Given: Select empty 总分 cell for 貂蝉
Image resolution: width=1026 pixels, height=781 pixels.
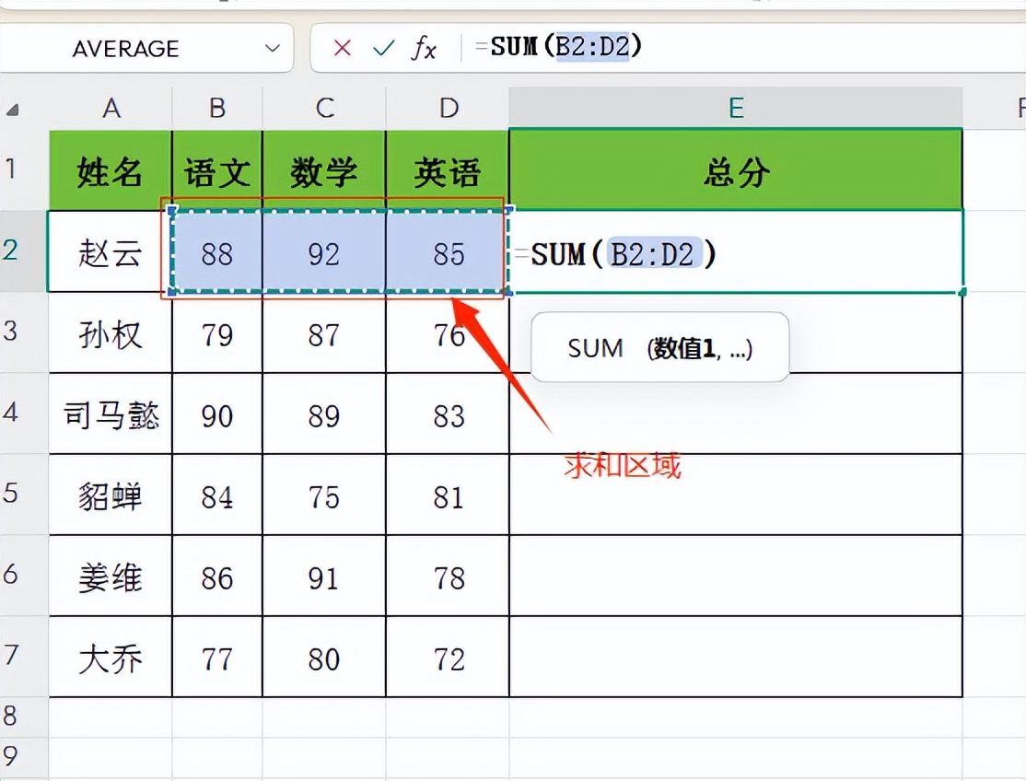Looking at the screenshot, I should pos(736,495).
